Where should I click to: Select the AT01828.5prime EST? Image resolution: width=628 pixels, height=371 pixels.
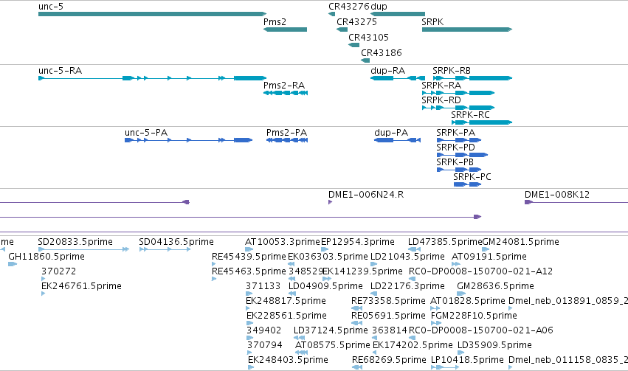pyautogui.click(x=435, y=308)
